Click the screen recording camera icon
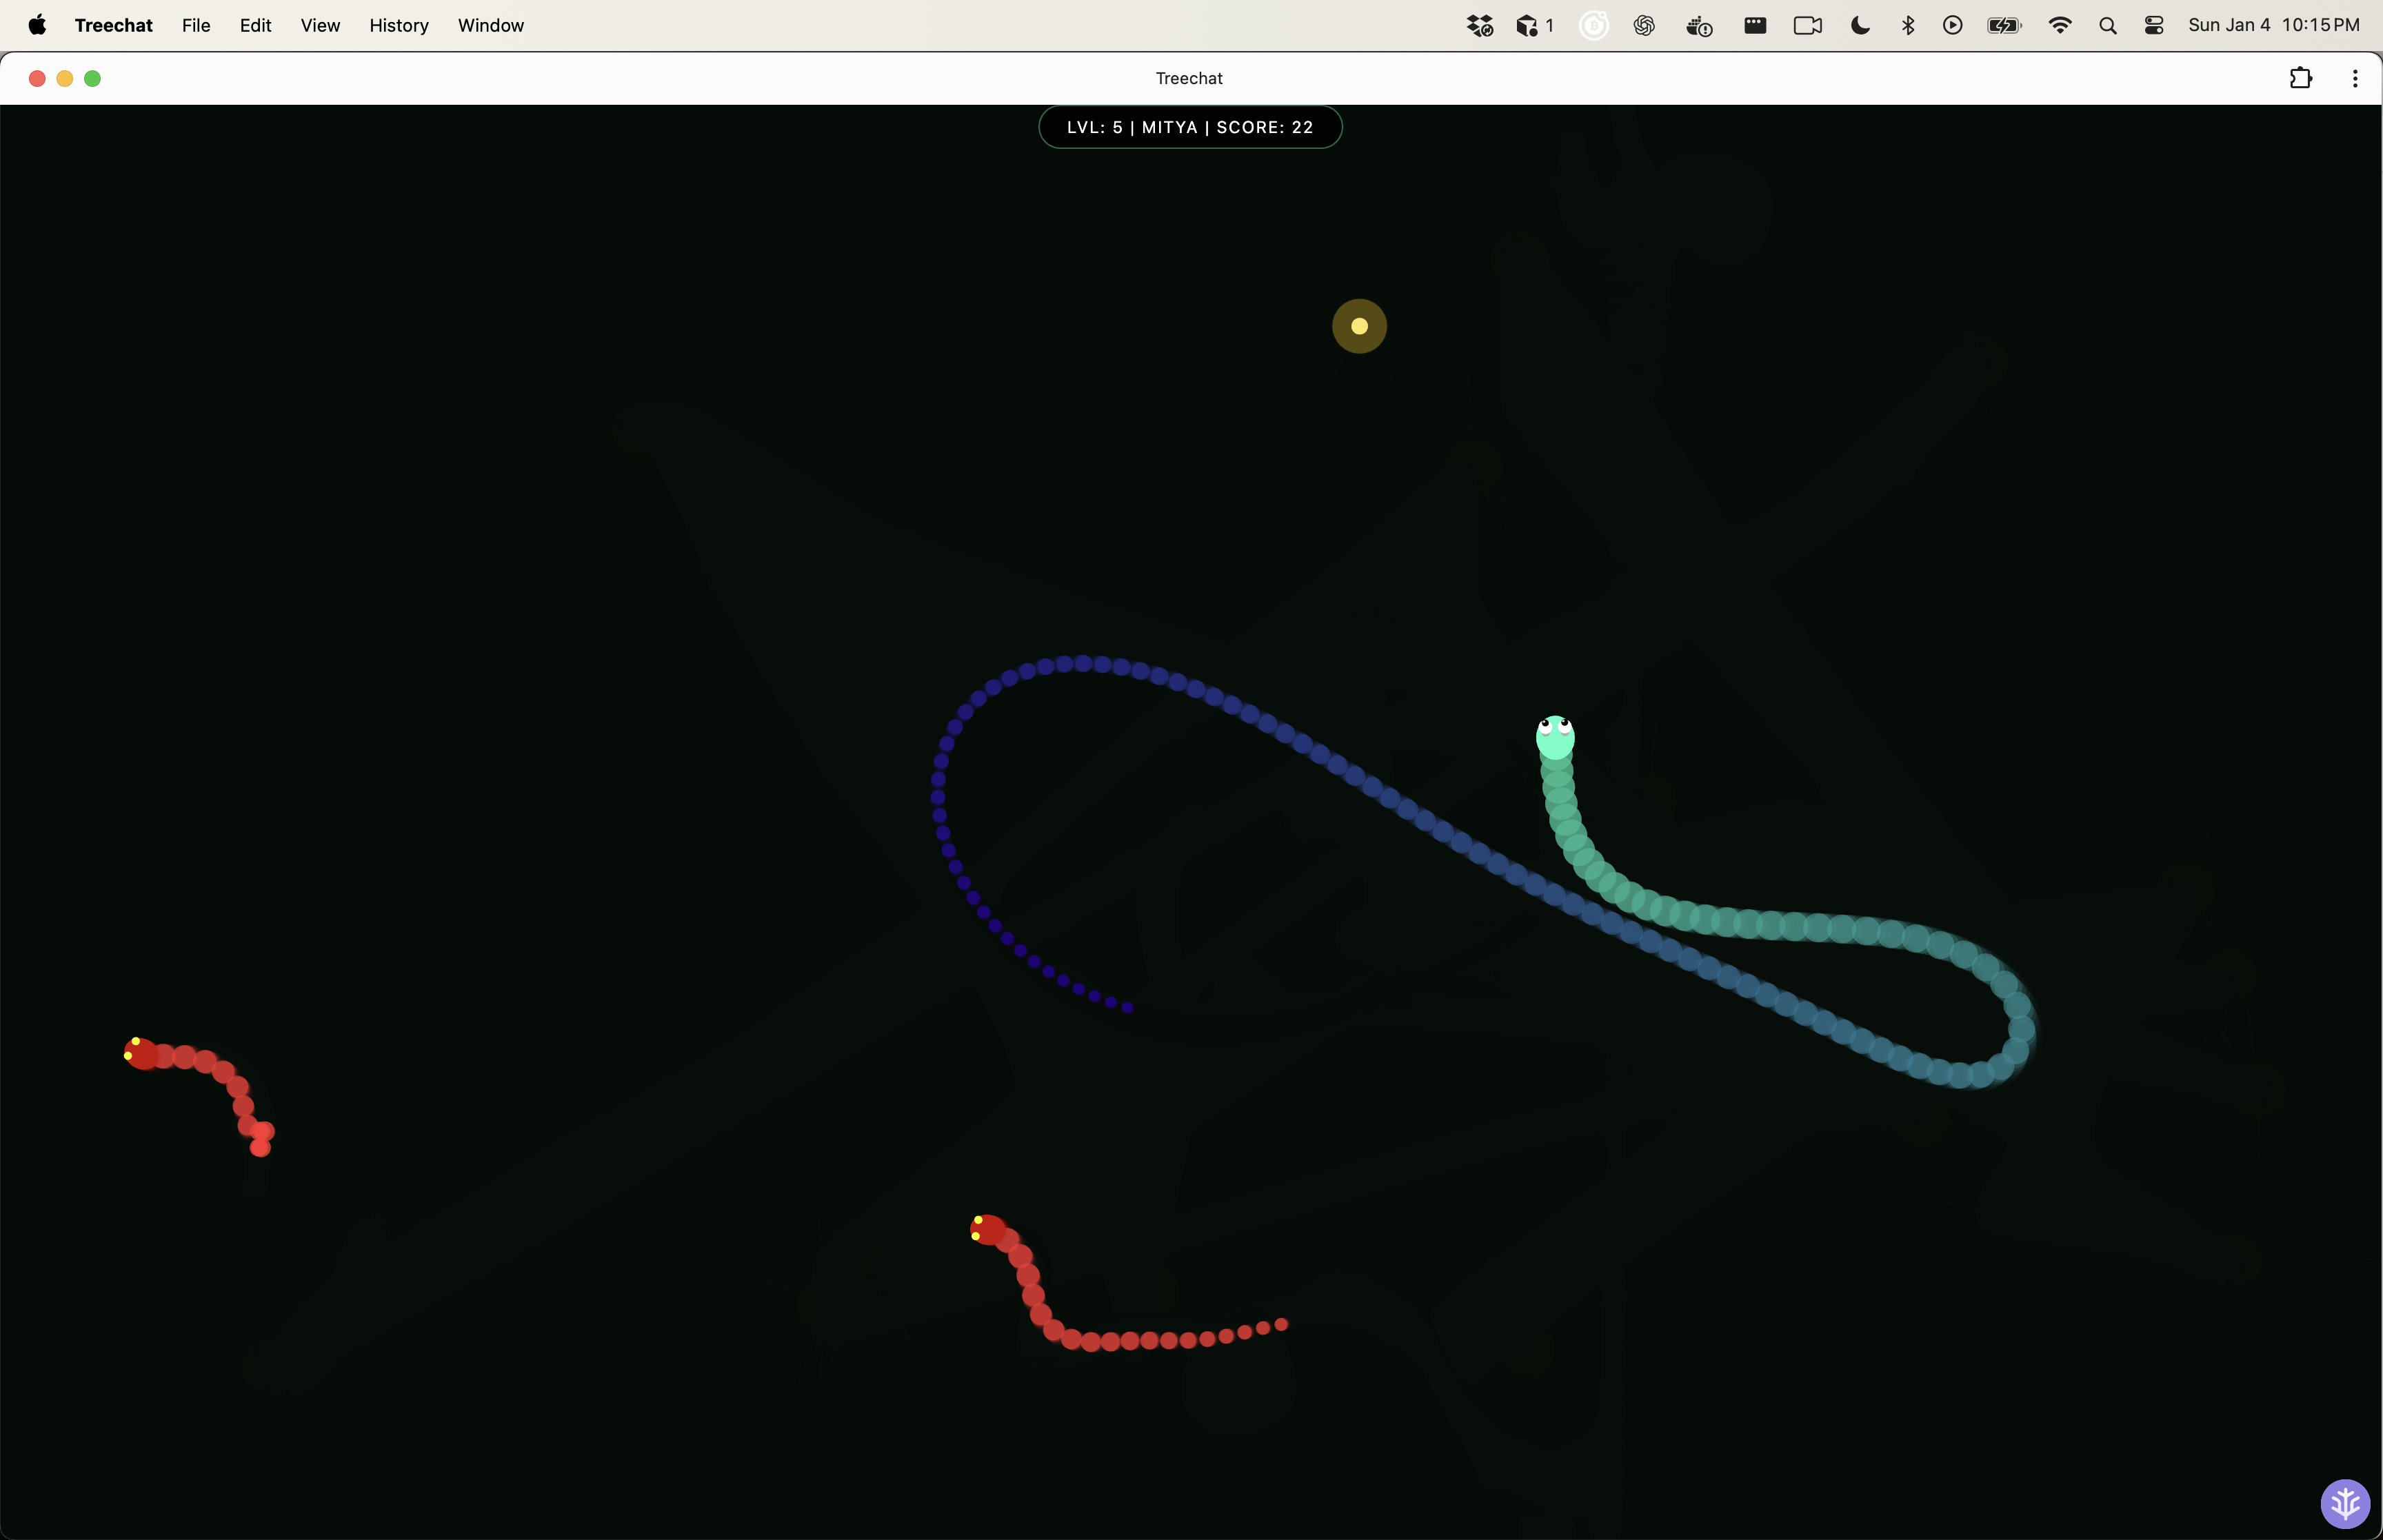Image resolution: width=2383 pixels, height=1540 pixels. pos(1807,25)
